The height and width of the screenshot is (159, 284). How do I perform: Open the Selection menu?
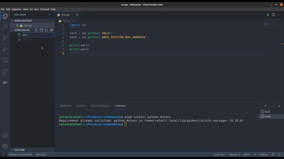click(16, 9)
